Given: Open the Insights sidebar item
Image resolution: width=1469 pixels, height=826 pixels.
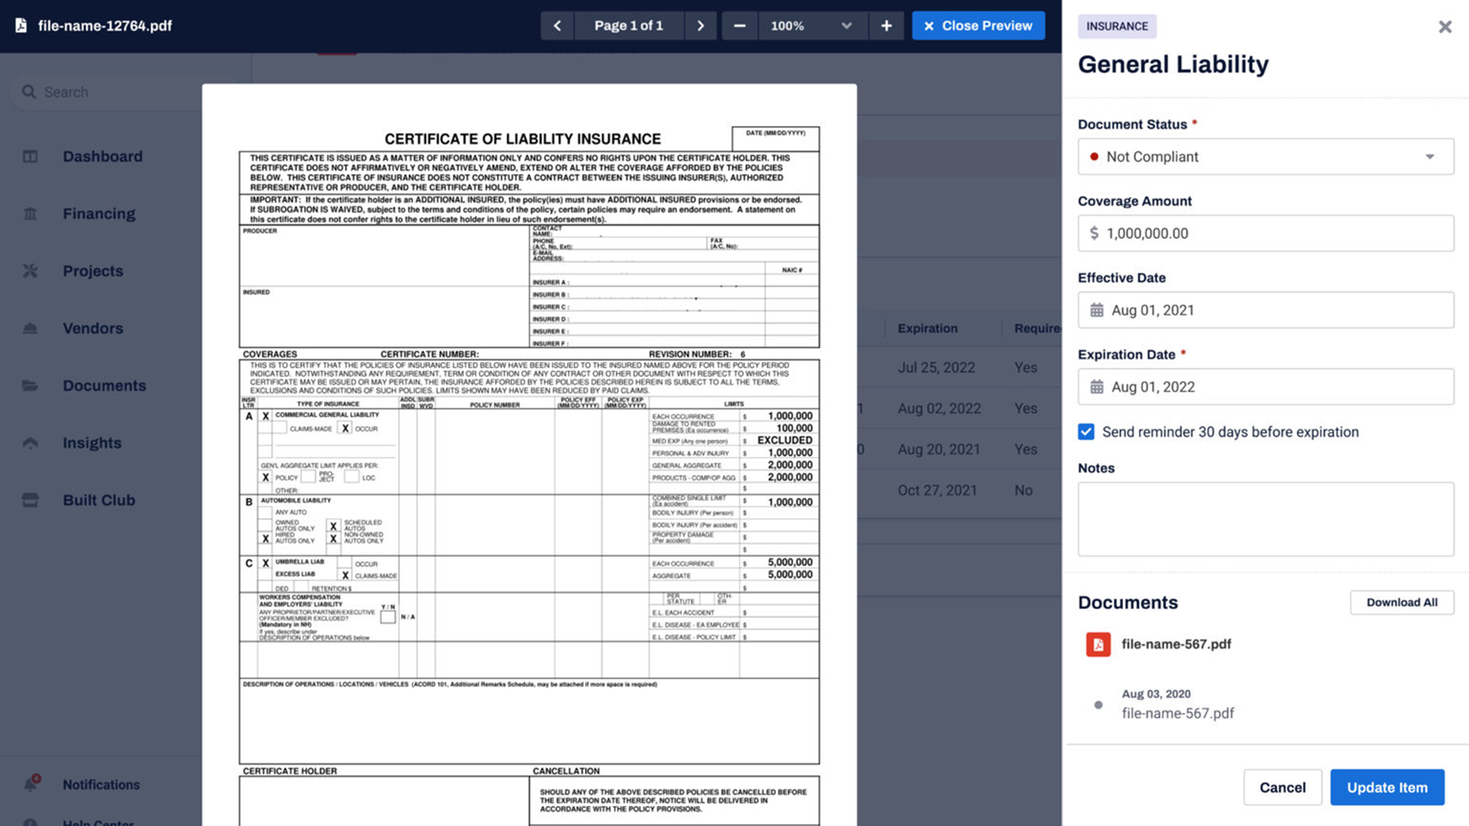Looking at the screenshot, I should (92, 443).
